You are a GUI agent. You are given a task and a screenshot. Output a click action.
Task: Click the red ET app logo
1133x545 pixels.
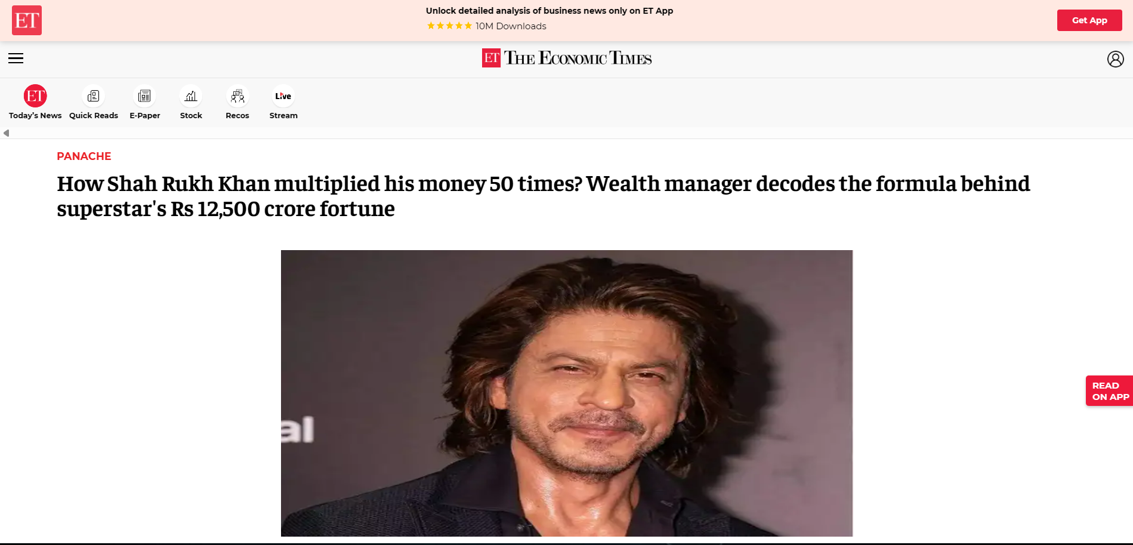27,20
